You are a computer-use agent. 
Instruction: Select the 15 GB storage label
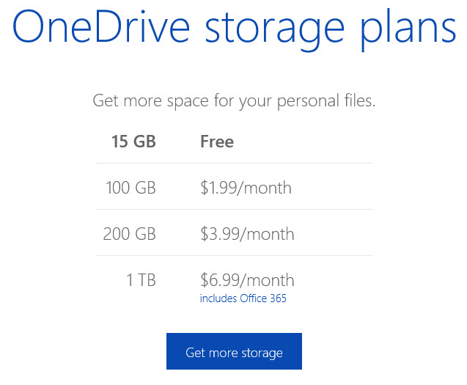tap(133, 142)
